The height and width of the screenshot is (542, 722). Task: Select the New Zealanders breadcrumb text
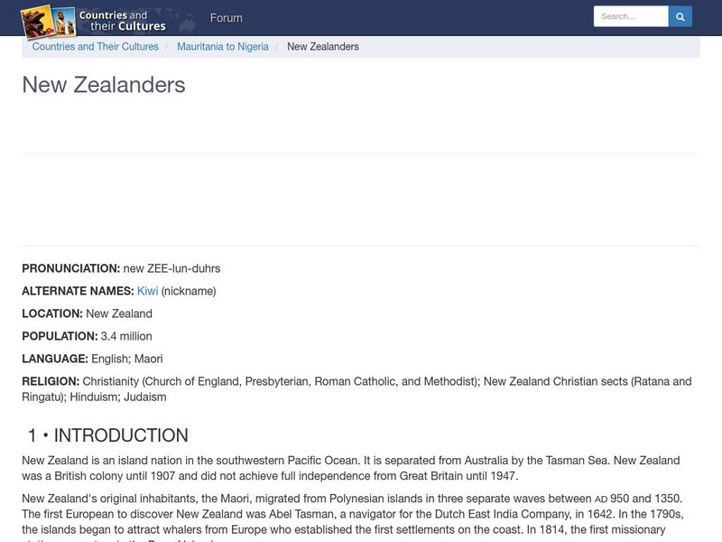(x=323, y=47)
